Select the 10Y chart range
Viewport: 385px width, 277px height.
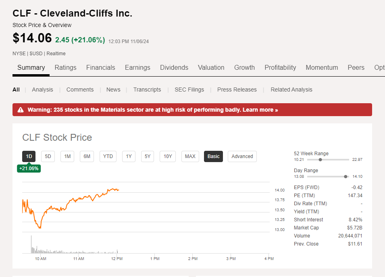(x=167, y=156)
